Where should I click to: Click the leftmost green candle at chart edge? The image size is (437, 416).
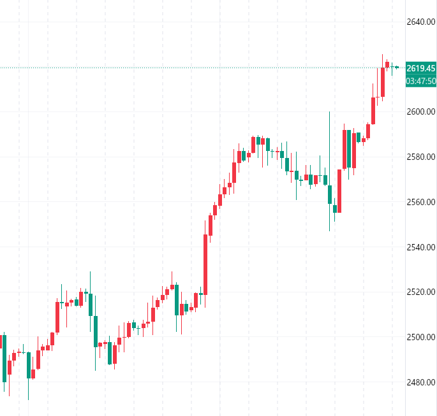tap(4, 357)
